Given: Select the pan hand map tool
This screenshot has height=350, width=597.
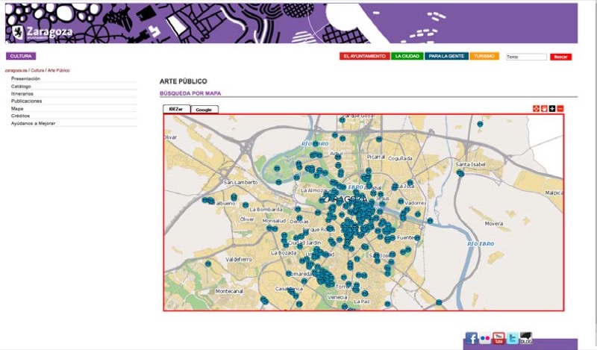Looking at the screenshot, I should click(544, 109).
